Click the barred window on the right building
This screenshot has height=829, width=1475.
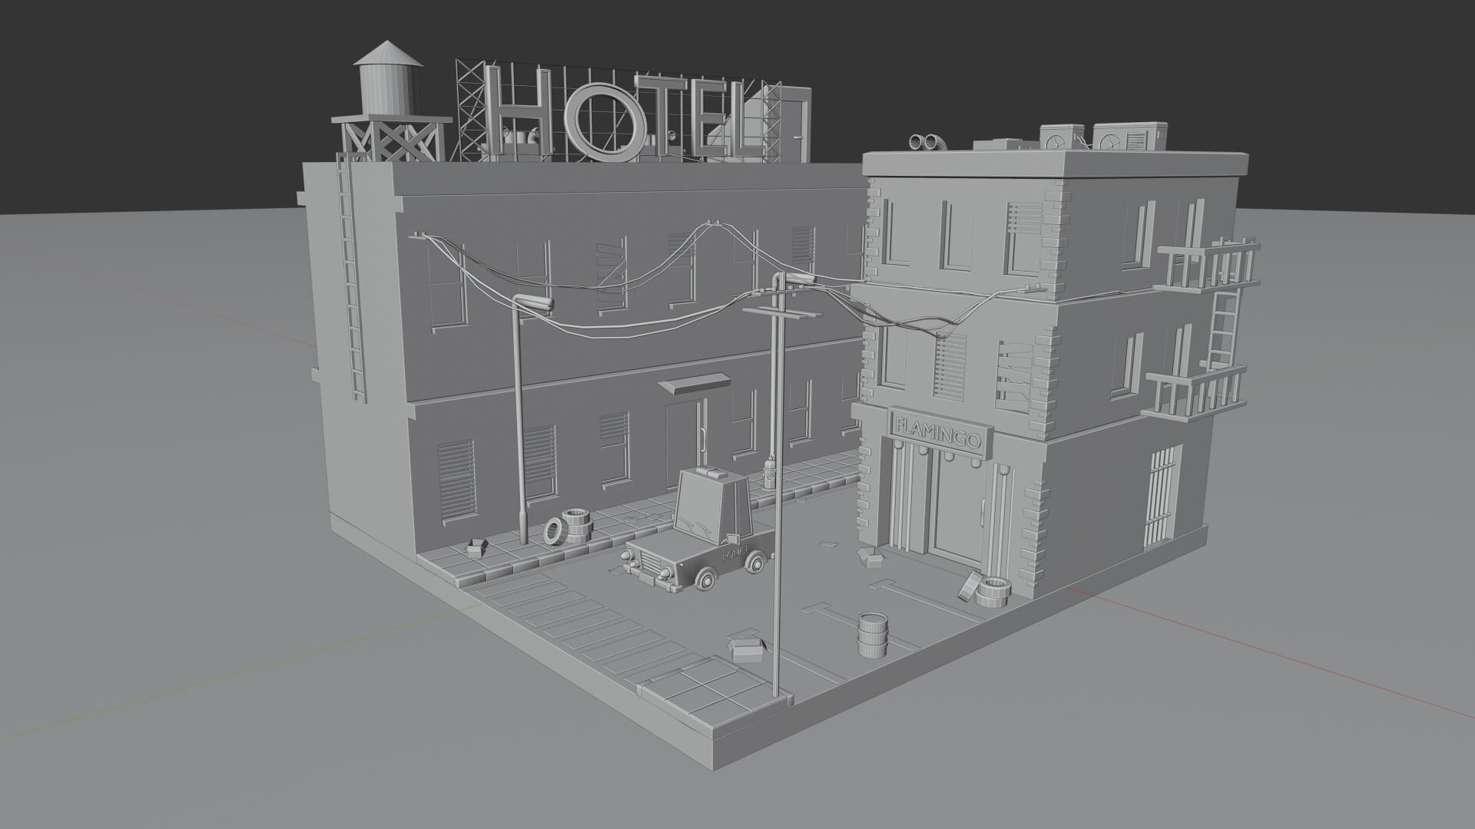pyautogui.click(x=1162, y=495)
